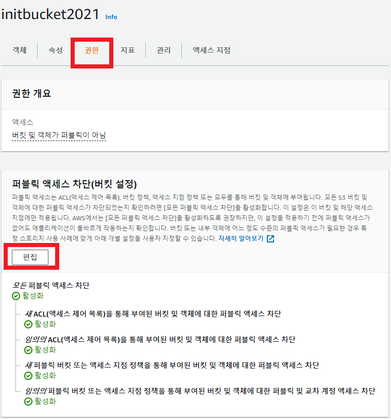Click the '새 ACL(액세스 제어 목록)' block setting text
391x419 pixels.
click(x=152, y=313)
